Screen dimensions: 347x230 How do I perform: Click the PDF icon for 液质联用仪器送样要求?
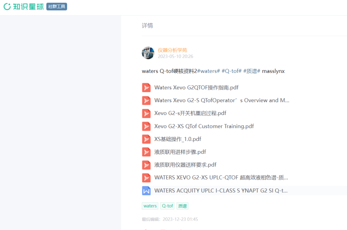click(146, 165)
